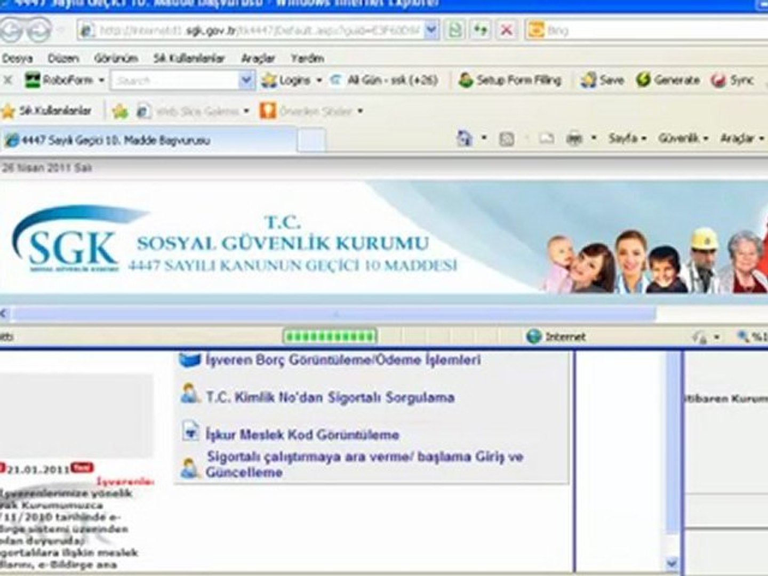Open T.C. Kimlik No'dan Sigortalı Sorgulama link

330,397
